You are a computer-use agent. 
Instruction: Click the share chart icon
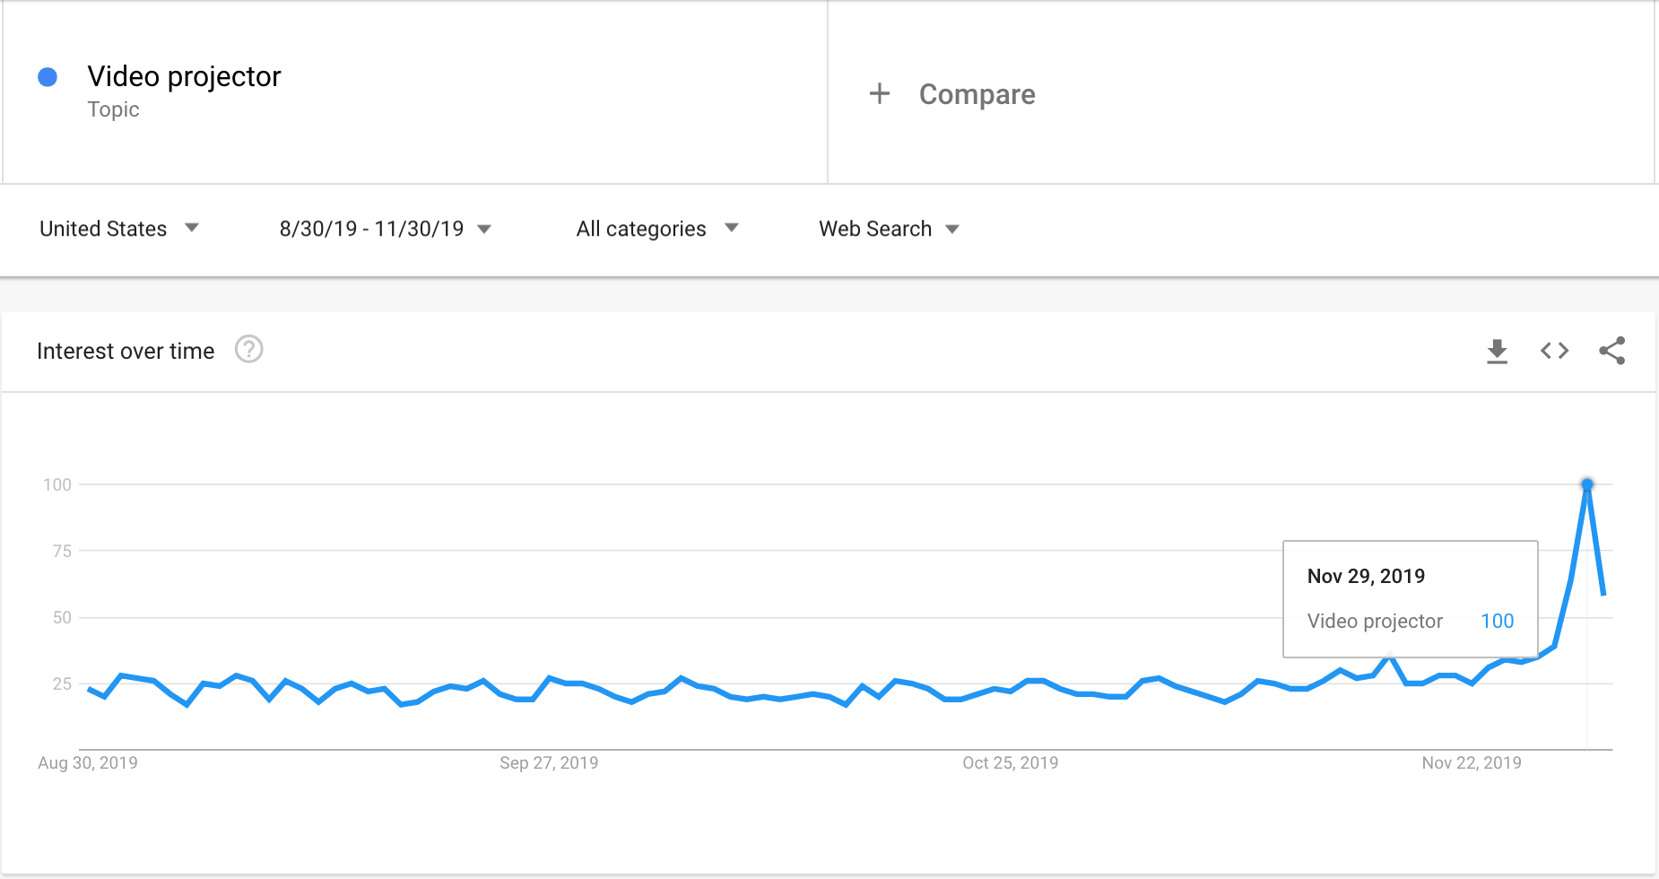click(1611, 351)
